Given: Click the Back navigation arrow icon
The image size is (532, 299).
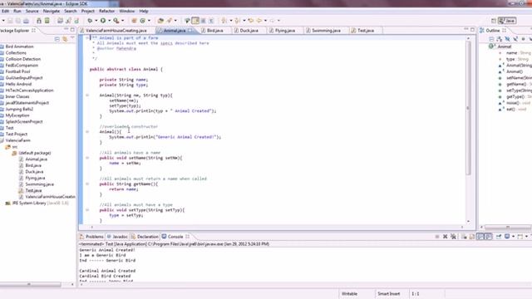Looking at the screenshot, I should [259, 21].
